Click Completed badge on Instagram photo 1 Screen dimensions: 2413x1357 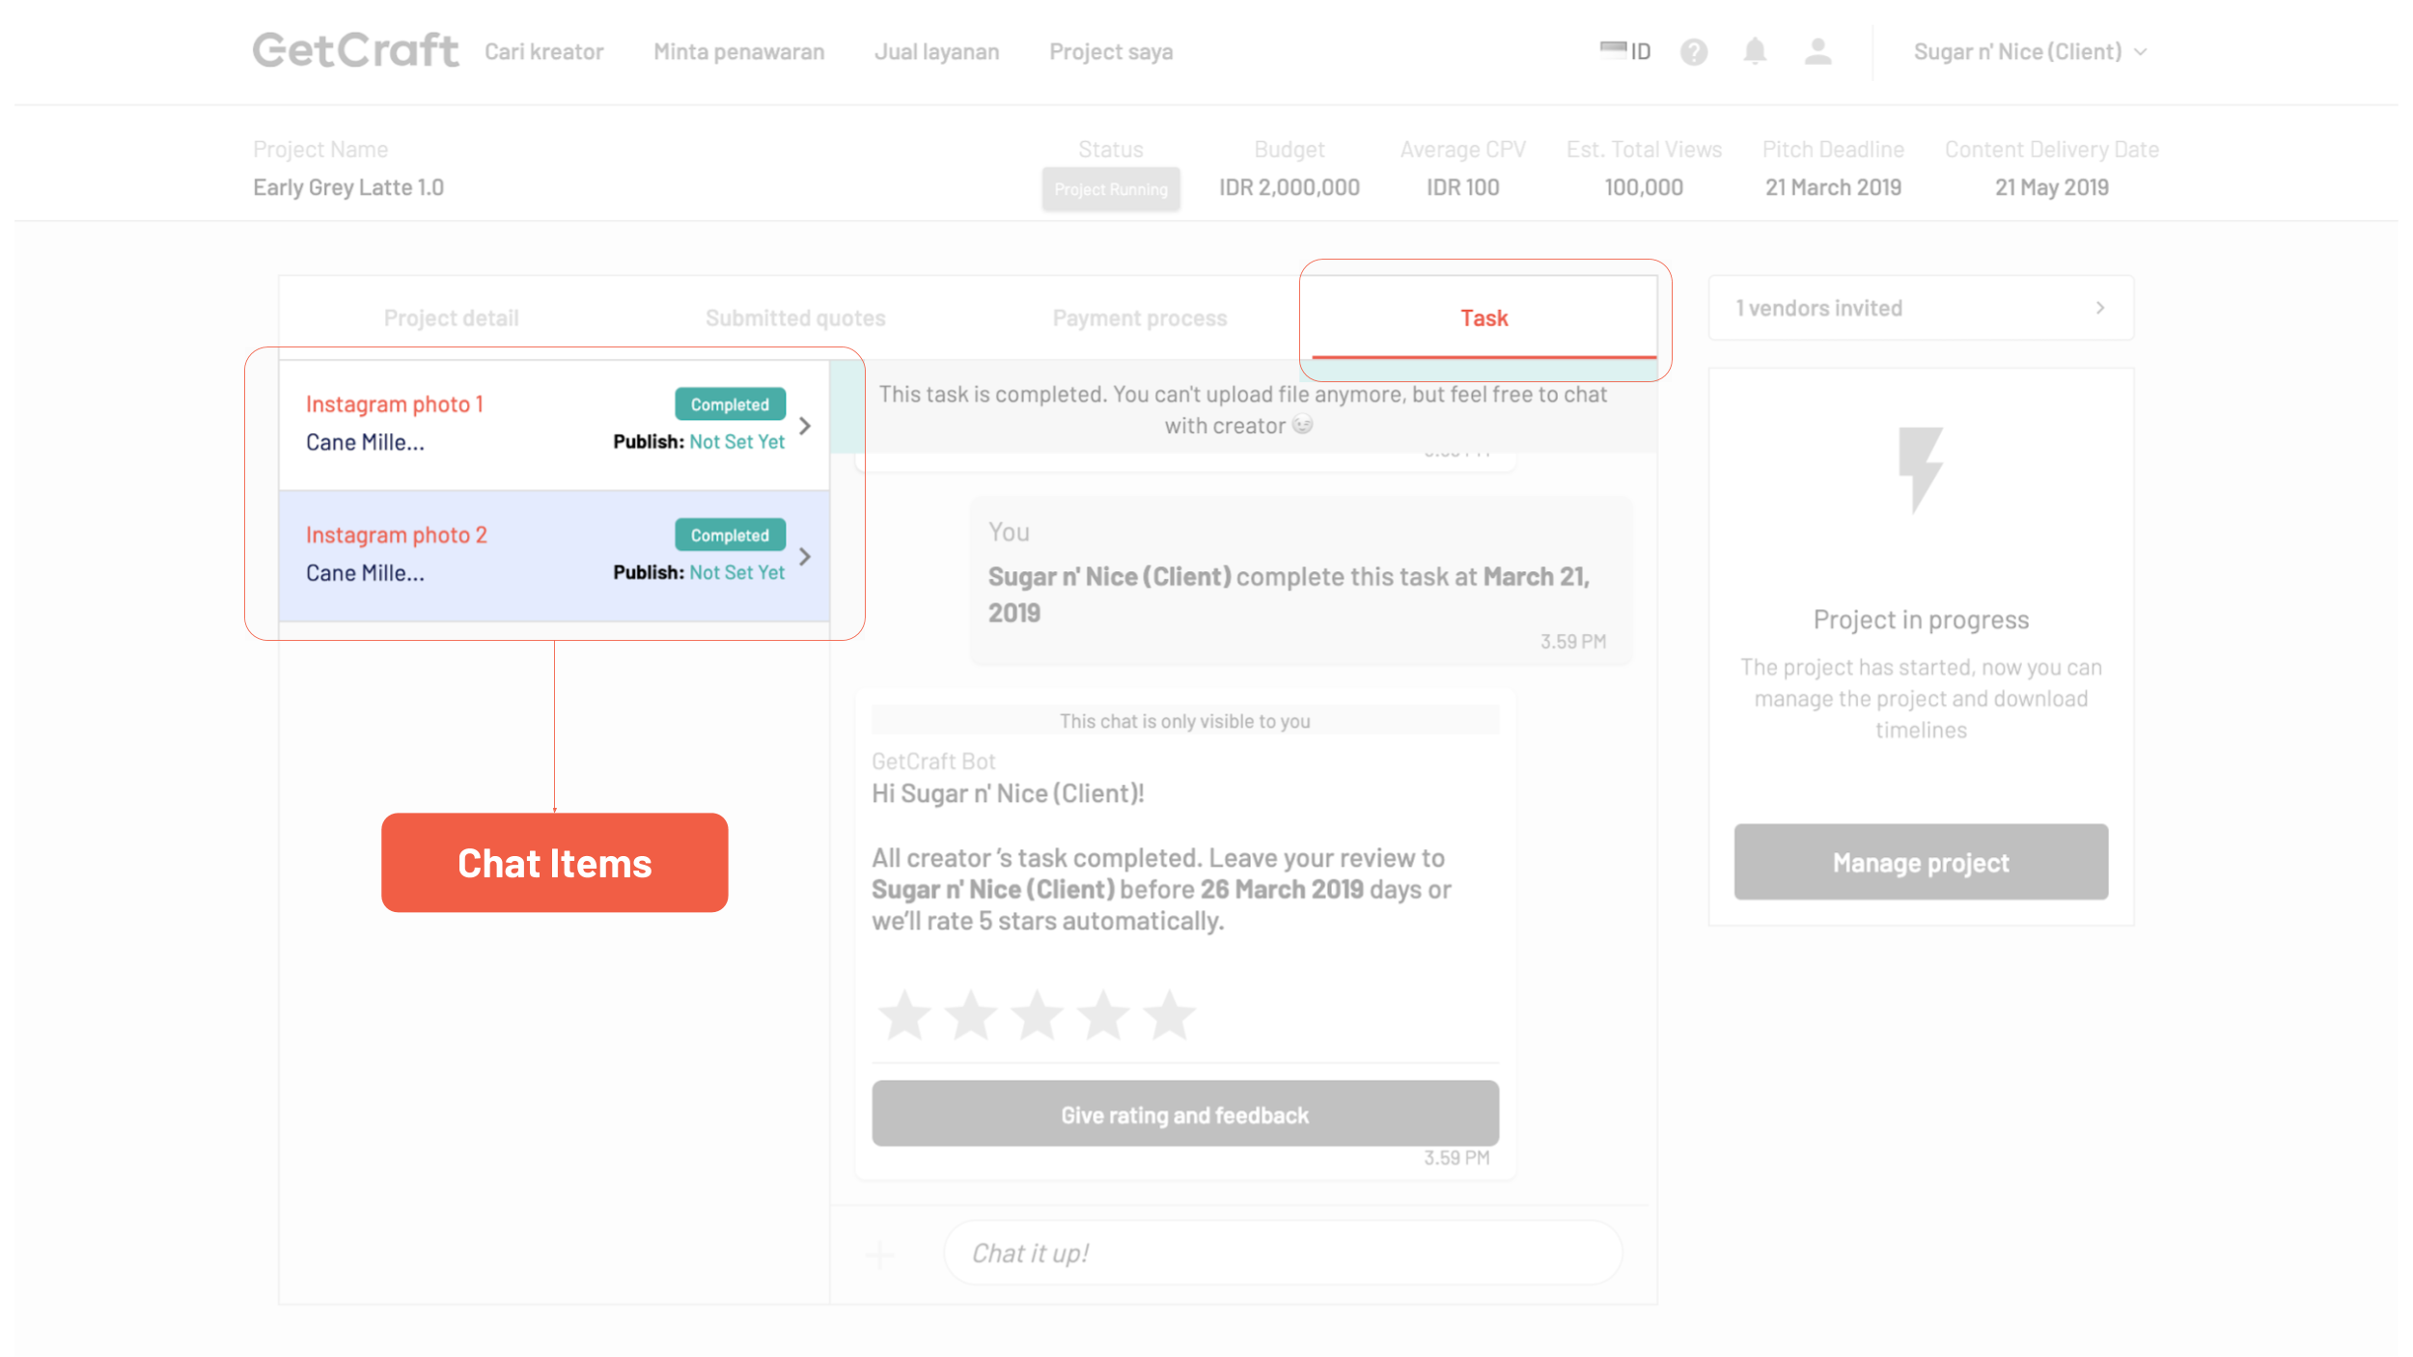730,404
